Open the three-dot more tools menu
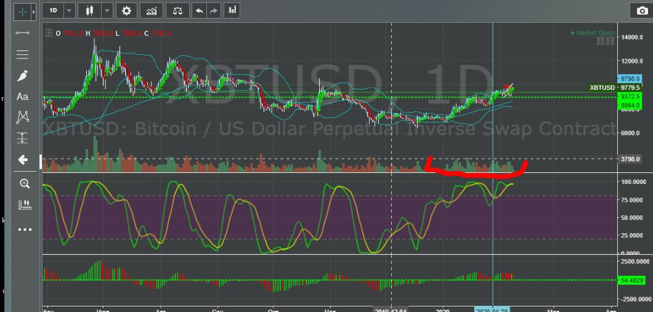 pos(25,229)
